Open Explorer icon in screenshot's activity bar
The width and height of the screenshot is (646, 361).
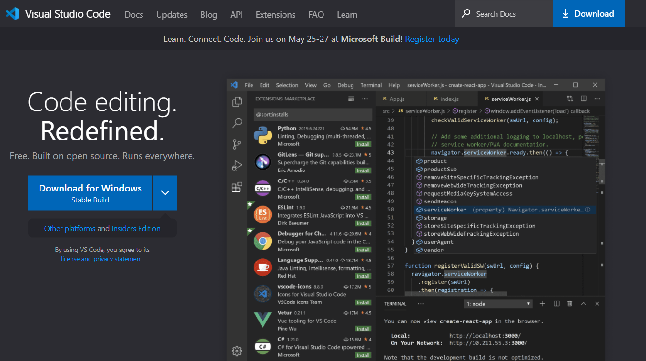coord(237,102)
